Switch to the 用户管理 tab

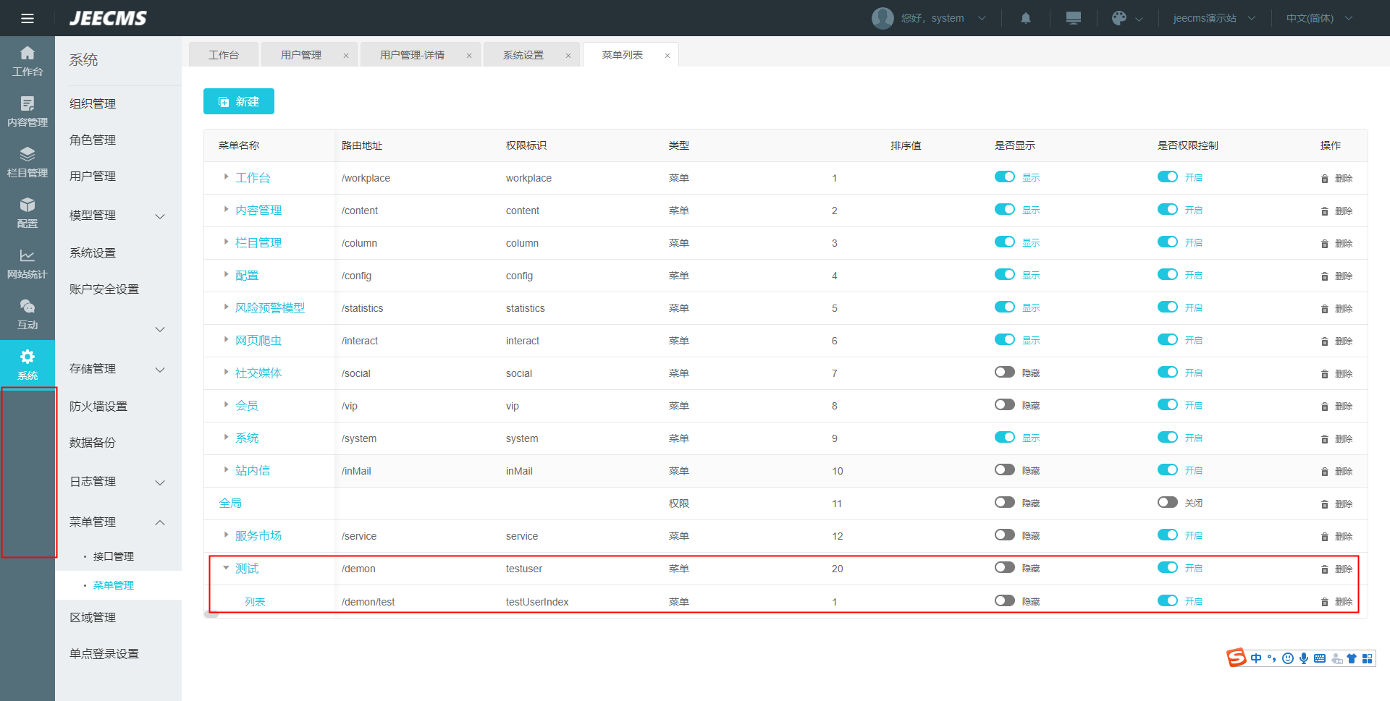pyautogui.click(x=301, y=55)
